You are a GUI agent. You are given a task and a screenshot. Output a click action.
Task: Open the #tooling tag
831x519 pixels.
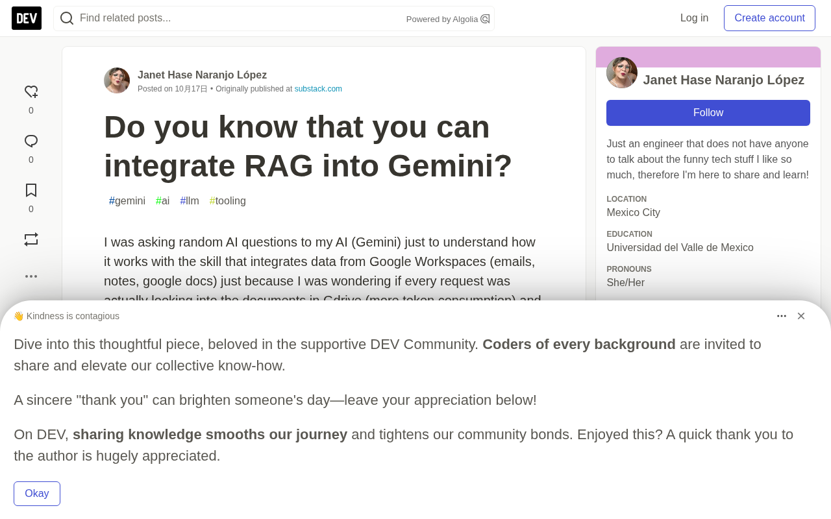click(228, 201)
